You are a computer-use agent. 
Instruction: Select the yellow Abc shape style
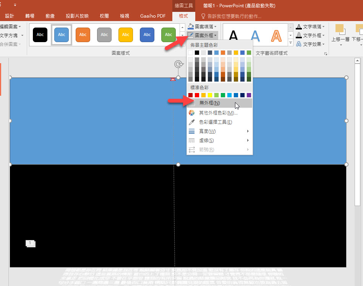[126, 34]
